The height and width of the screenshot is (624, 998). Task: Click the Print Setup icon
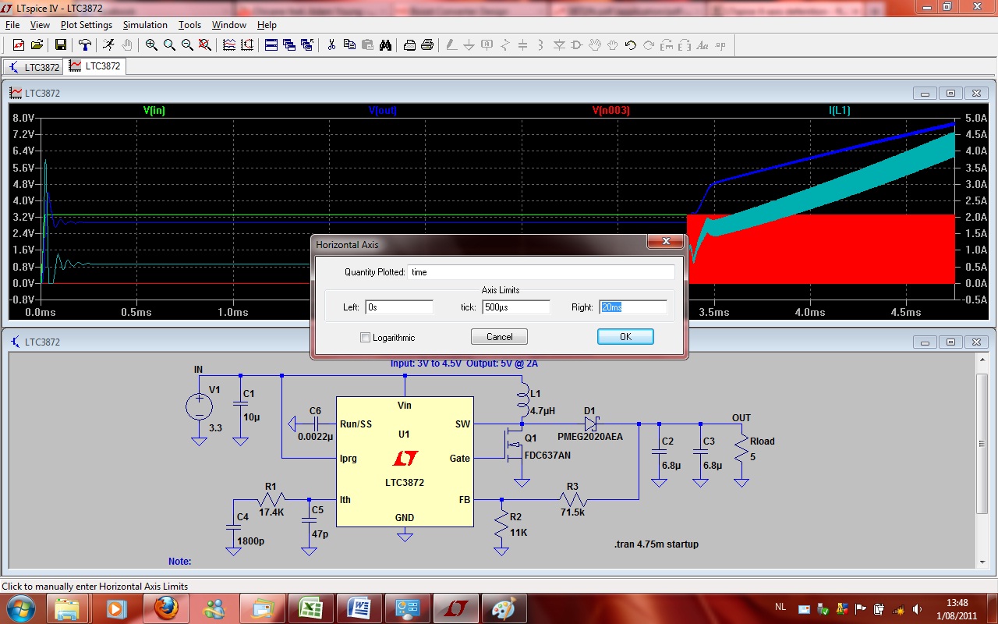409,45
